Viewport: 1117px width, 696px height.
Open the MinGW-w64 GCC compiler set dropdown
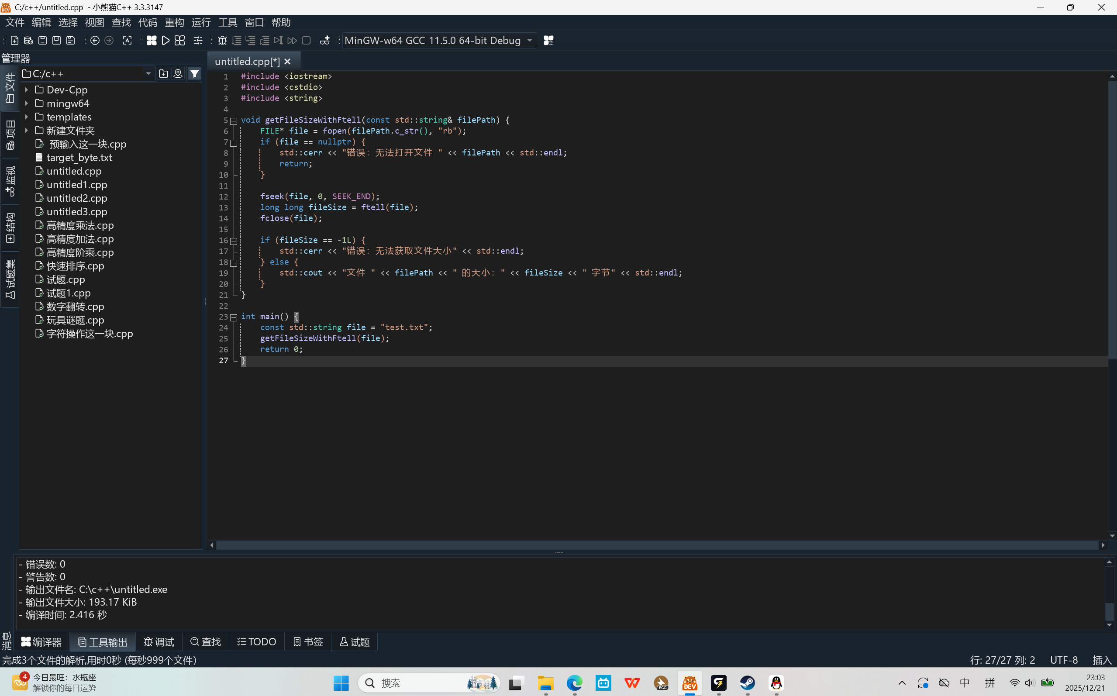pyautogui.click(x=530, y=41)
